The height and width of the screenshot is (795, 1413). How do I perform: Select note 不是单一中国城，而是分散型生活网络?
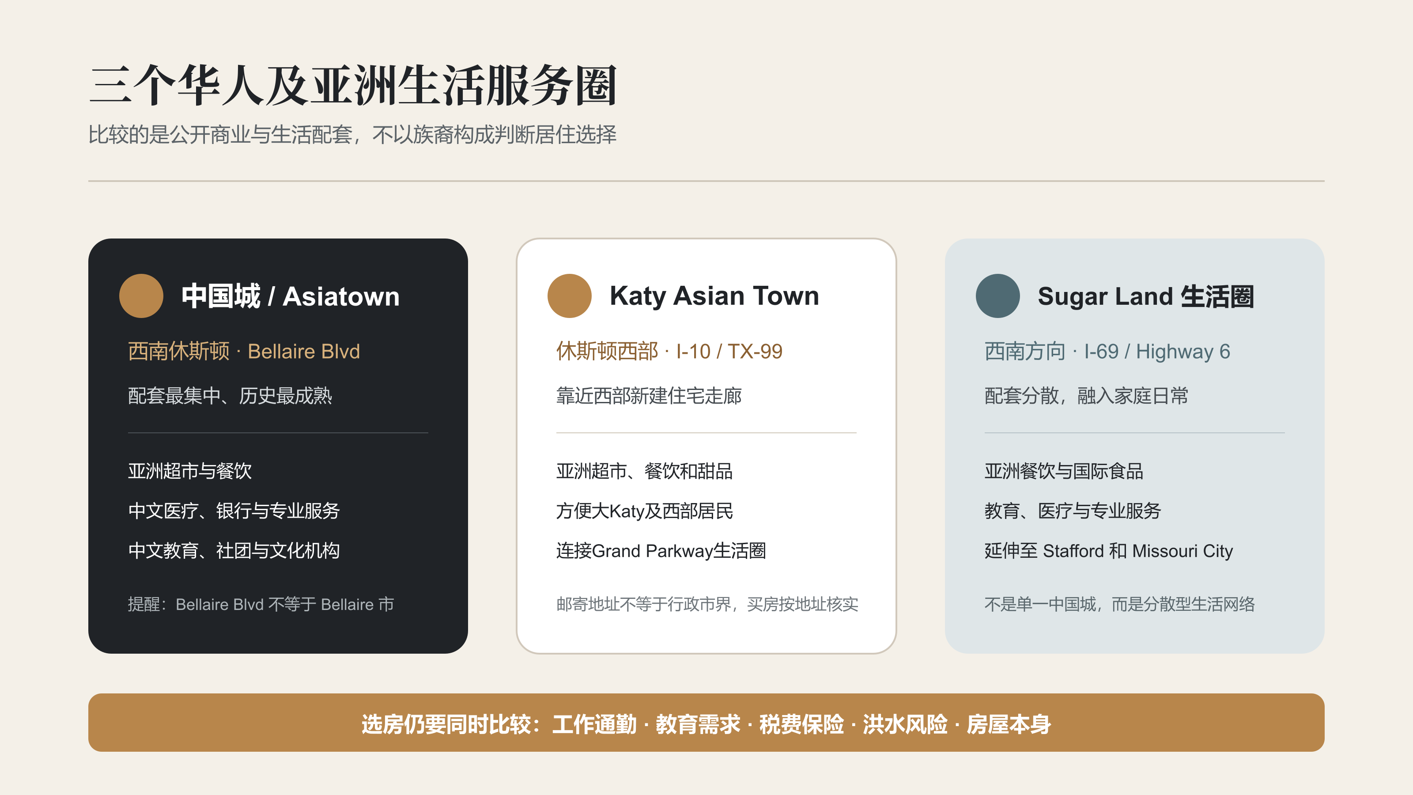1119,604
